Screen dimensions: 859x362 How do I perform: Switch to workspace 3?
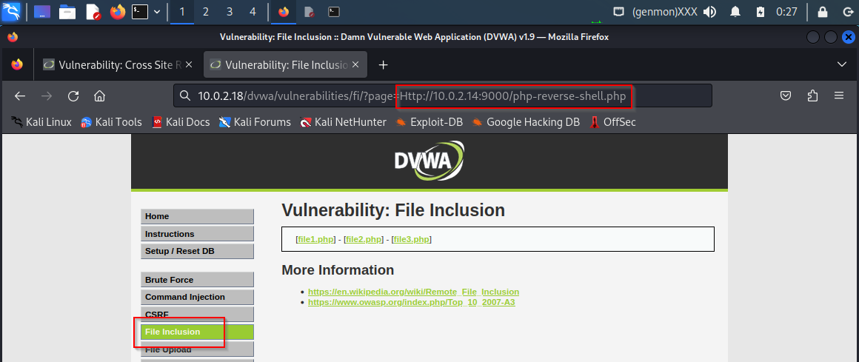pyautogui.click(x=229, y=12)
